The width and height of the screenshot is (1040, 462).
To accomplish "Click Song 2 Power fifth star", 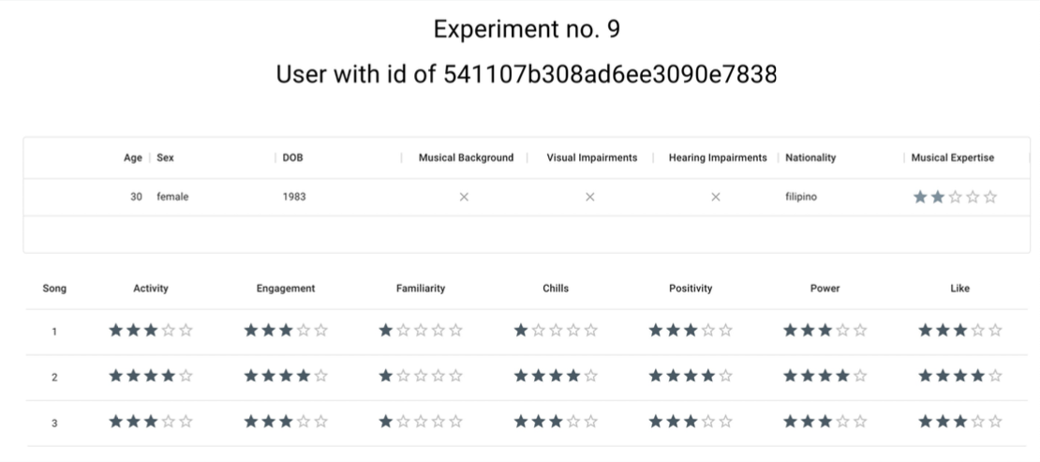I will 860,376.
